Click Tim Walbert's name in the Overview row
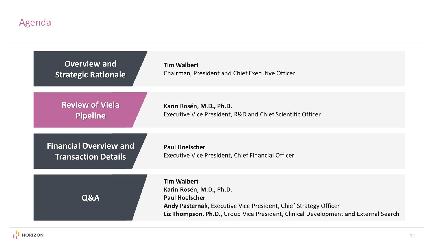 (x=181, y=65)
